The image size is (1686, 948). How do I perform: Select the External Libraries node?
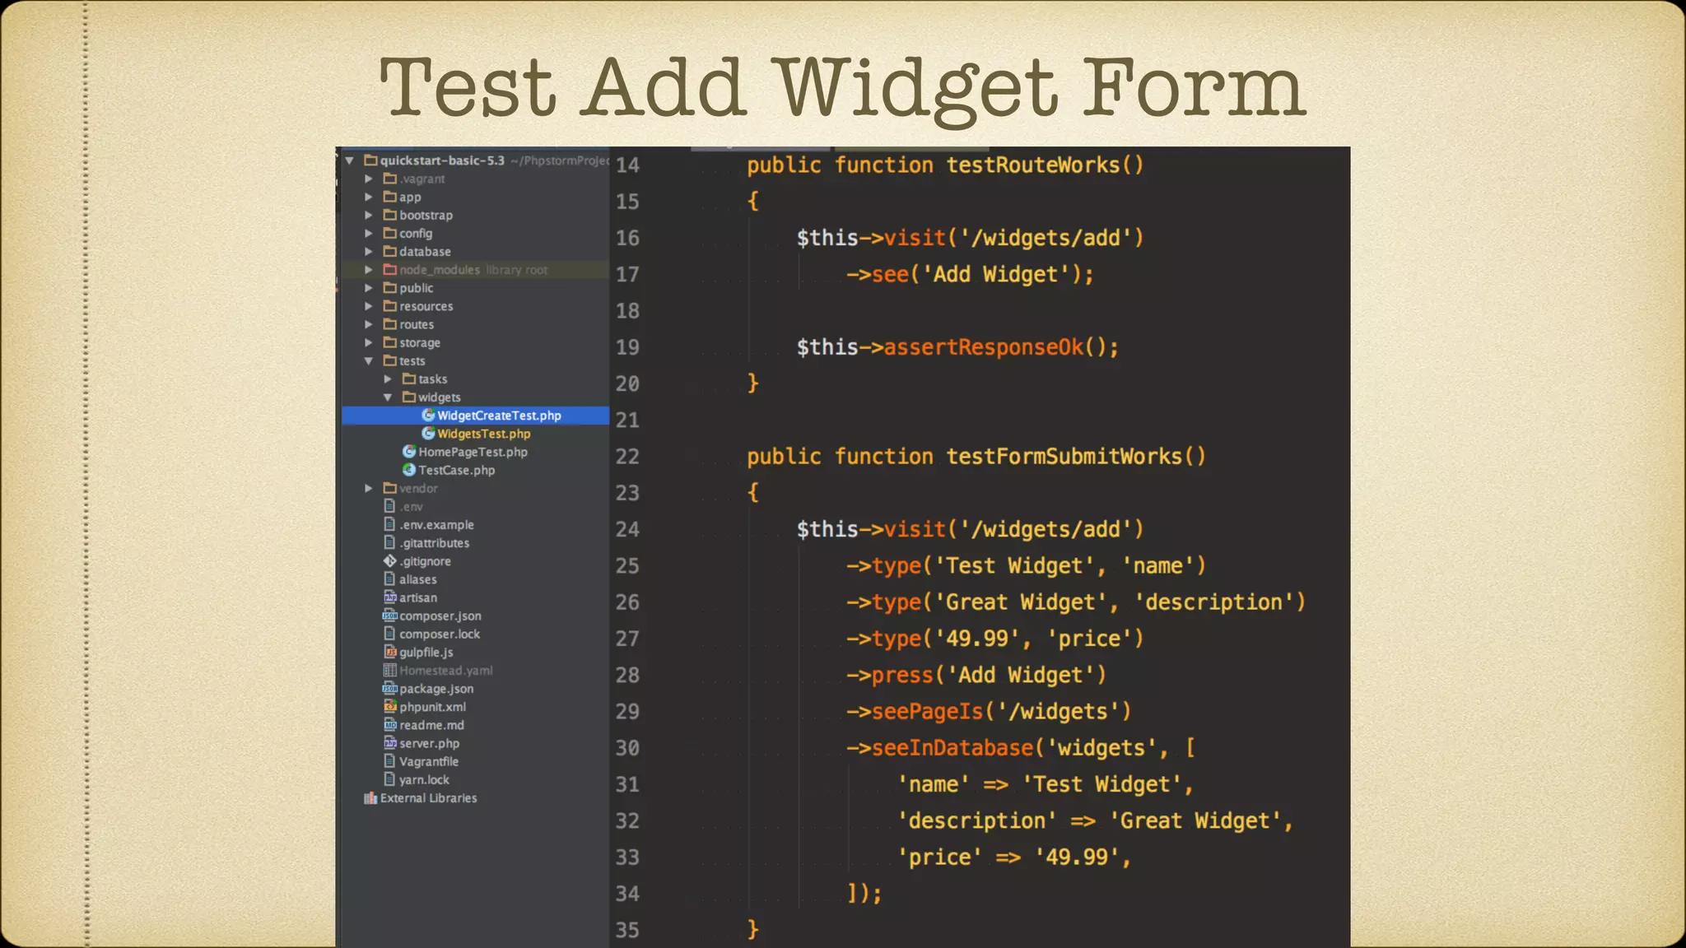coord(428,798)
